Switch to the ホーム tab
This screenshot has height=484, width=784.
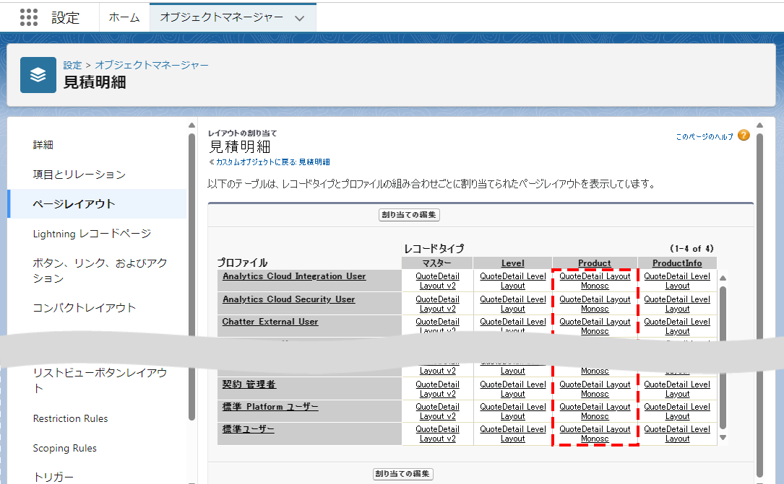[x=124, y=18]
